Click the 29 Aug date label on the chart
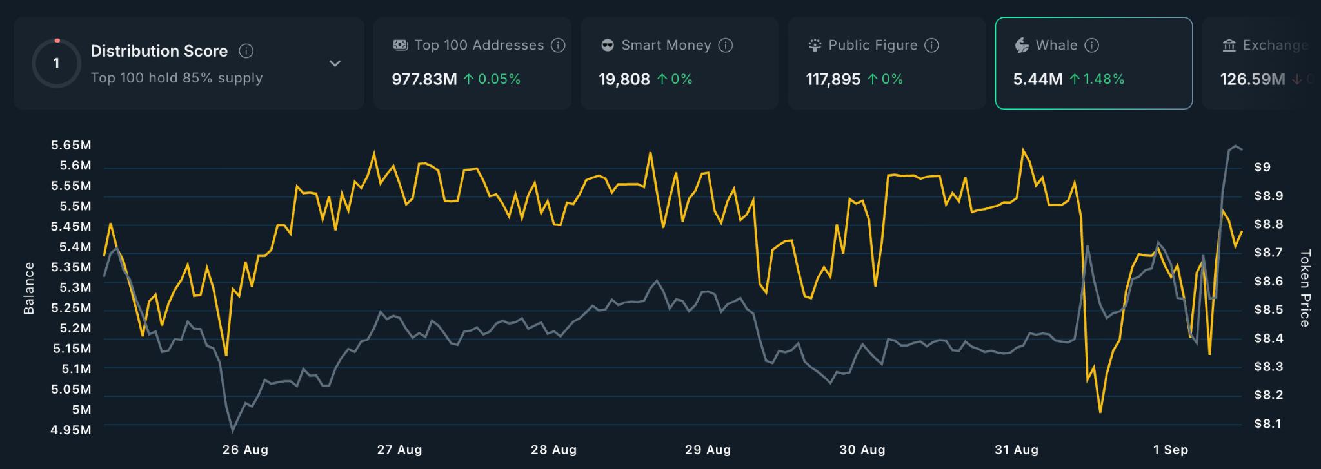This screenshot has width=1321, height=469. point(708,450)
